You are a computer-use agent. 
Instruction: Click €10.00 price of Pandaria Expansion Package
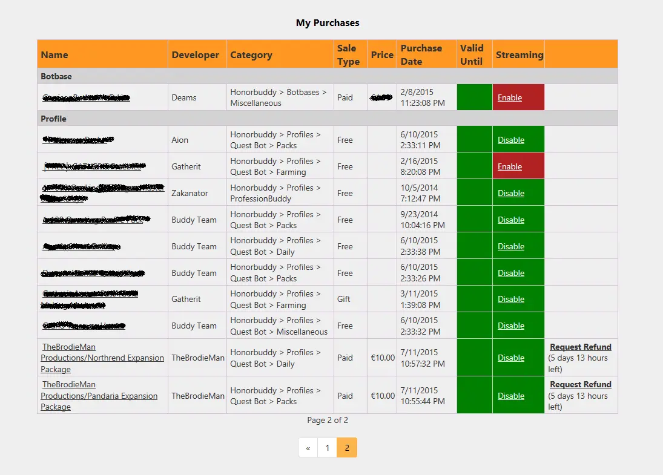[383, 396]
